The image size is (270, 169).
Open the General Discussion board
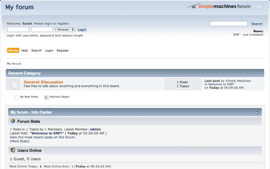(x=43, y=82)
